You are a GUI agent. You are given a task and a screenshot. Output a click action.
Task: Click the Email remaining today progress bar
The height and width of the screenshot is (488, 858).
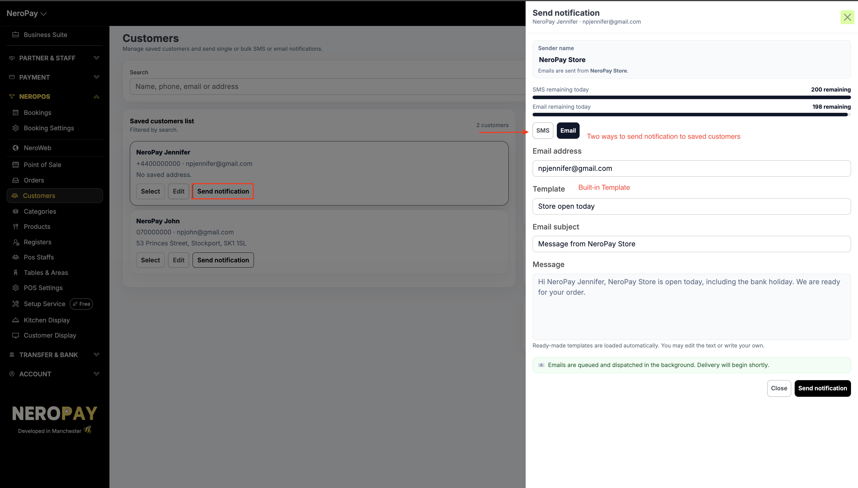(691, 115)
